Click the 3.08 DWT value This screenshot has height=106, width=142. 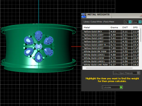coord(125,58)
